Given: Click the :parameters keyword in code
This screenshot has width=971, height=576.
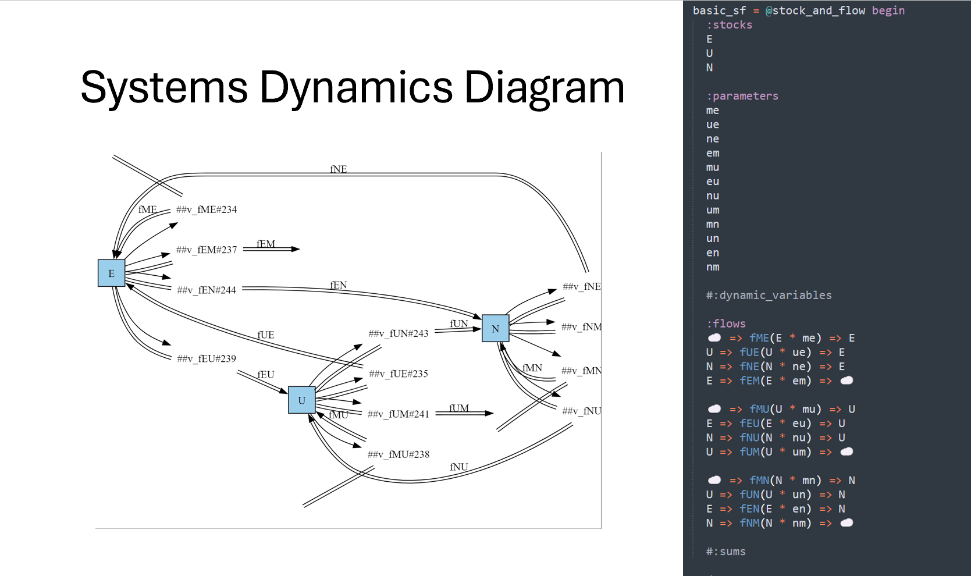Looking at the screenshot, I should coord(742,96).
